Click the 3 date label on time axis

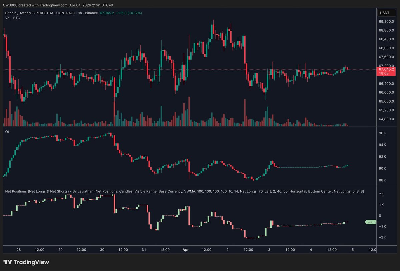[269, 250]
